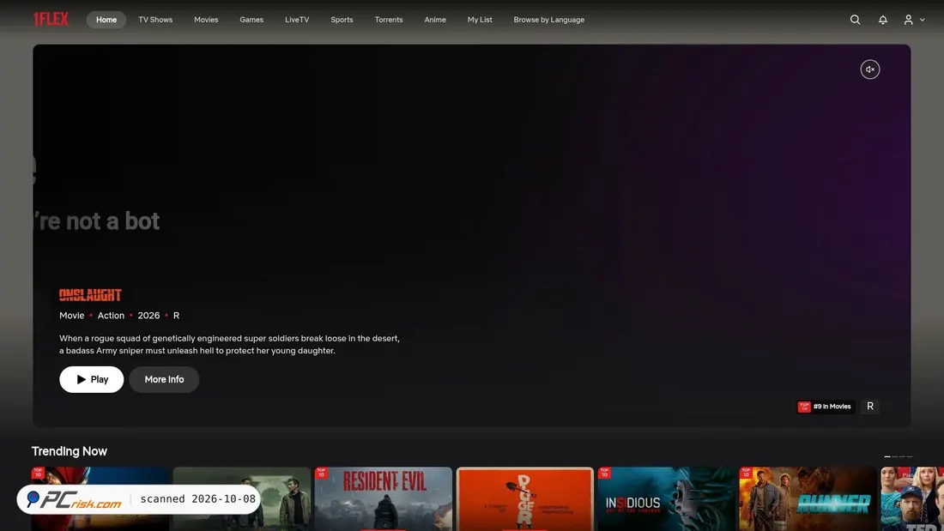The image size is (944, 531).
Task: Click the R rating badge at right
Action: click(870, 407)
